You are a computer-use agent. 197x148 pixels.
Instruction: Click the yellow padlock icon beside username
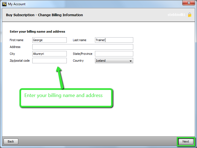click(190, 15)
